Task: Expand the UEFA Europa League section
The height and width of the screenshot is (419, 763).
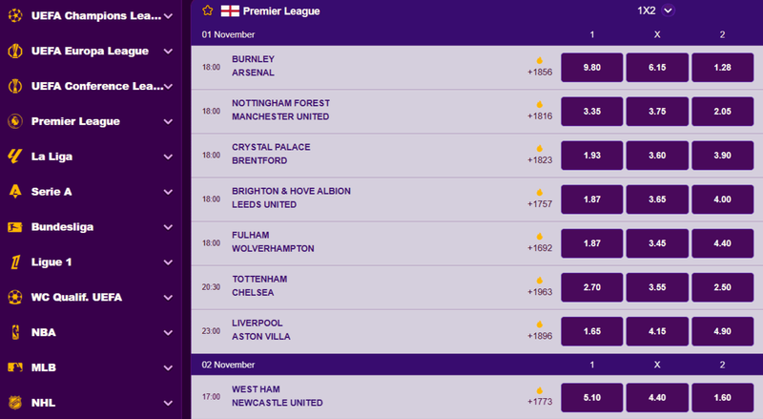Action: (168, 52)
